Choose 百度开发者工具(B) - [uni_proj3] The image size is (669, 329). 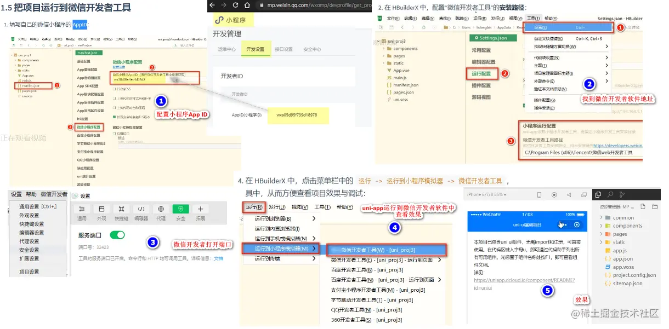point(366,270)
